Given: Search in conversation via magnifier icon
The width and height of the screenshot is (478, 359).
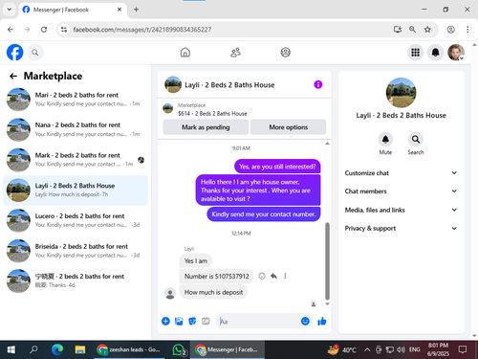Looking at the screenshot, I should (416, 140).
